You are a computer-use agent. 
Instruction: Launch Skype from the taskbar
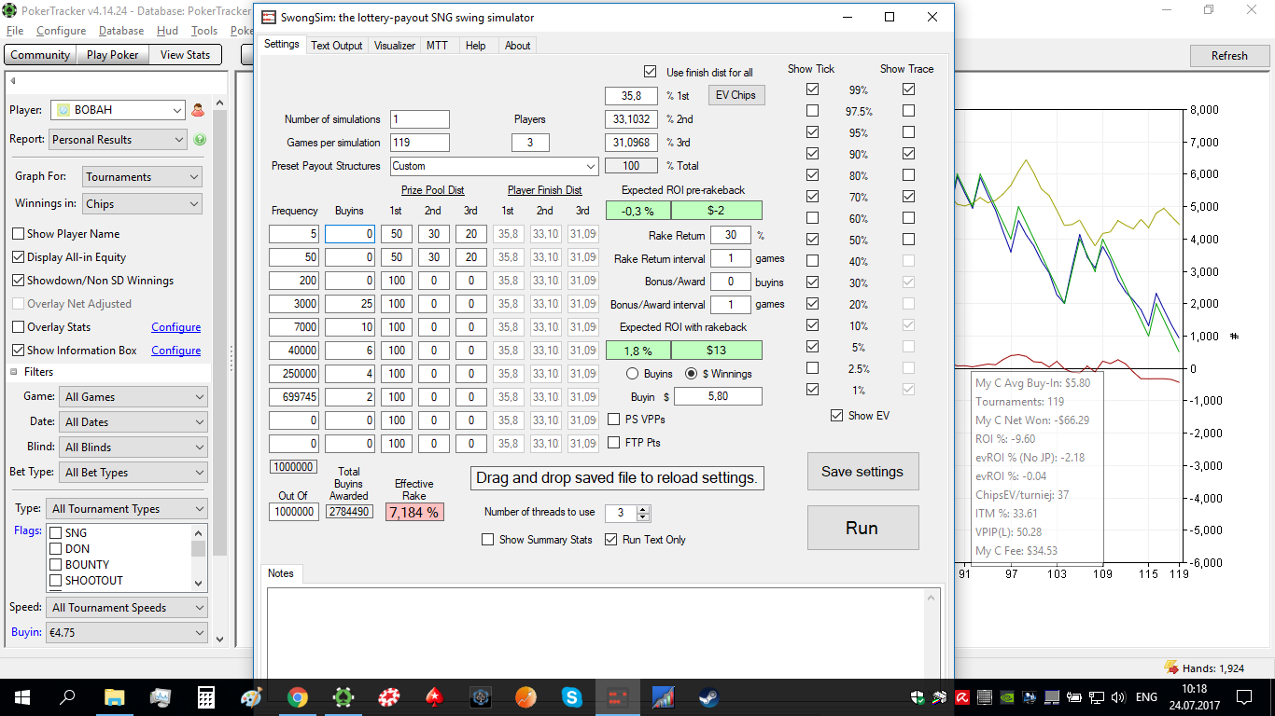[x=572, y=697]
